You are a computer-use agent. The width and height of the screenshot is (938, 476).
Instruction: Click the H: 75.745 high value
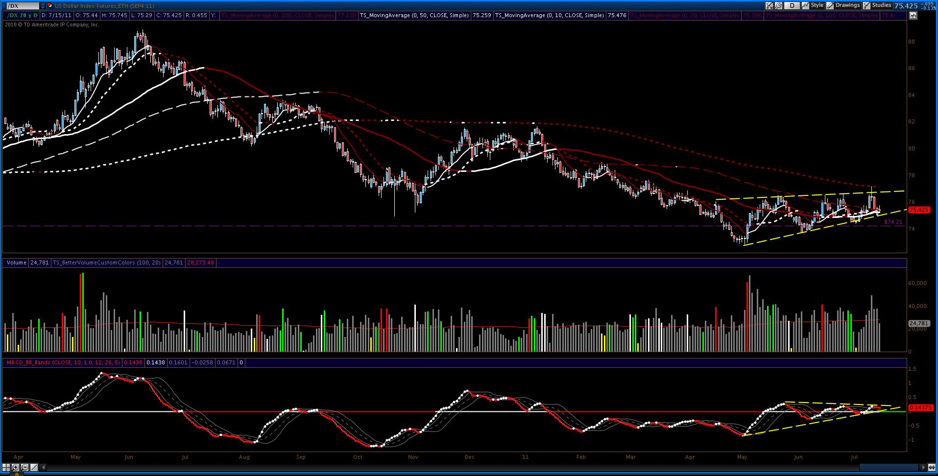[x=115, y=16]
